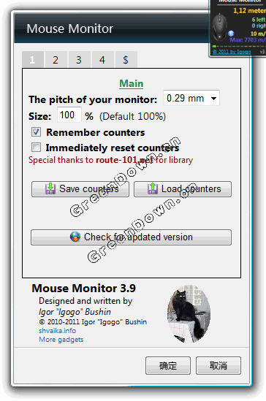The height and width of the screenshot is (401, 266).
Task: Open the monitor pitch 0.29 mm dropdown
Action: [191, 98]
